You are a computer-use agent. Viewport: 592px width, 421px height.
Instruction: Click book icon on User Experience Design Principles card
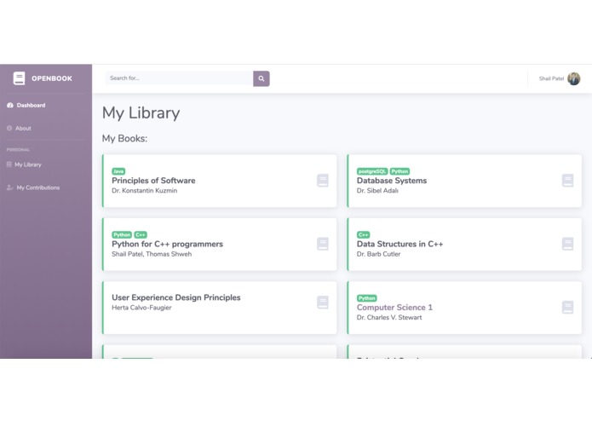click(323, 303)
